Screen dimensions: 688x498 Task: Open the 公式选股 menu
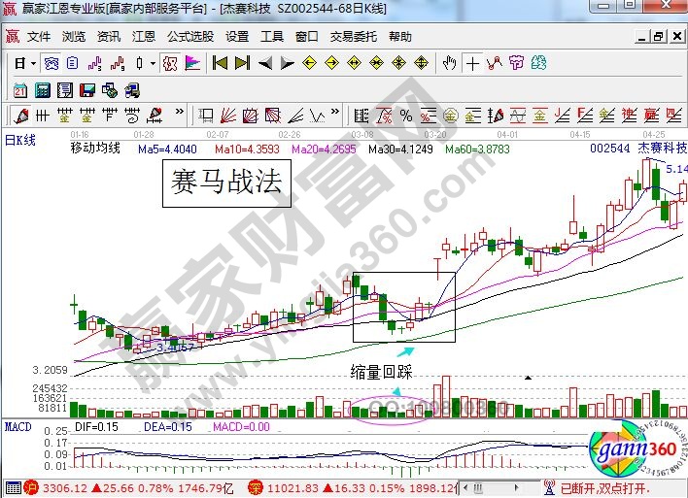pyautogui.click(x=190, y=37)
